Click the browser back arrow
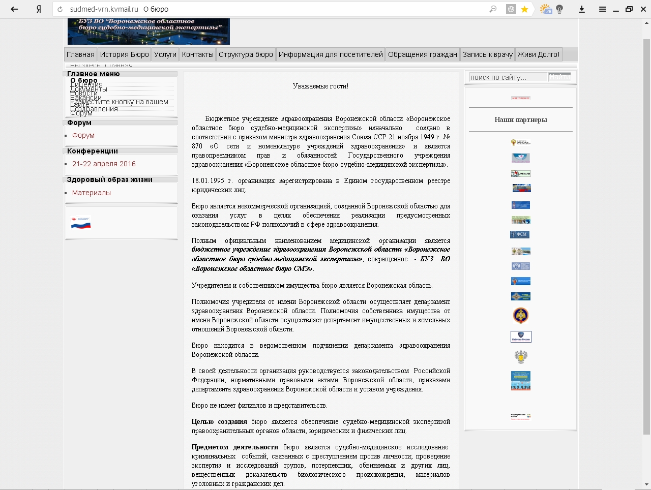The width and height of the screenshot is (651, 490). [x=14, y=9]
